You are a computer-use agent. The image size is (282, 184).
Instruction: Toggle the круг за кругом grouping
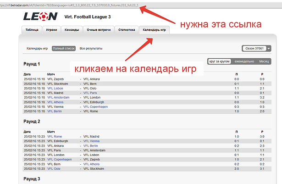tap(219, 61)
